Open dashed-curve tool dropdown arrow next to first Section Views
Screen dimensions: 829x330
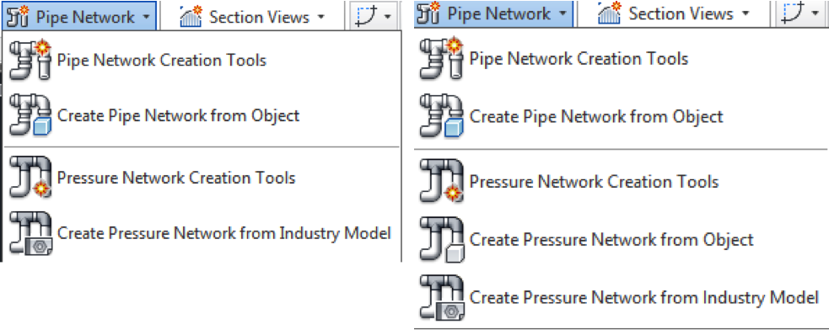pyautogui.click(x=388, y=16)
